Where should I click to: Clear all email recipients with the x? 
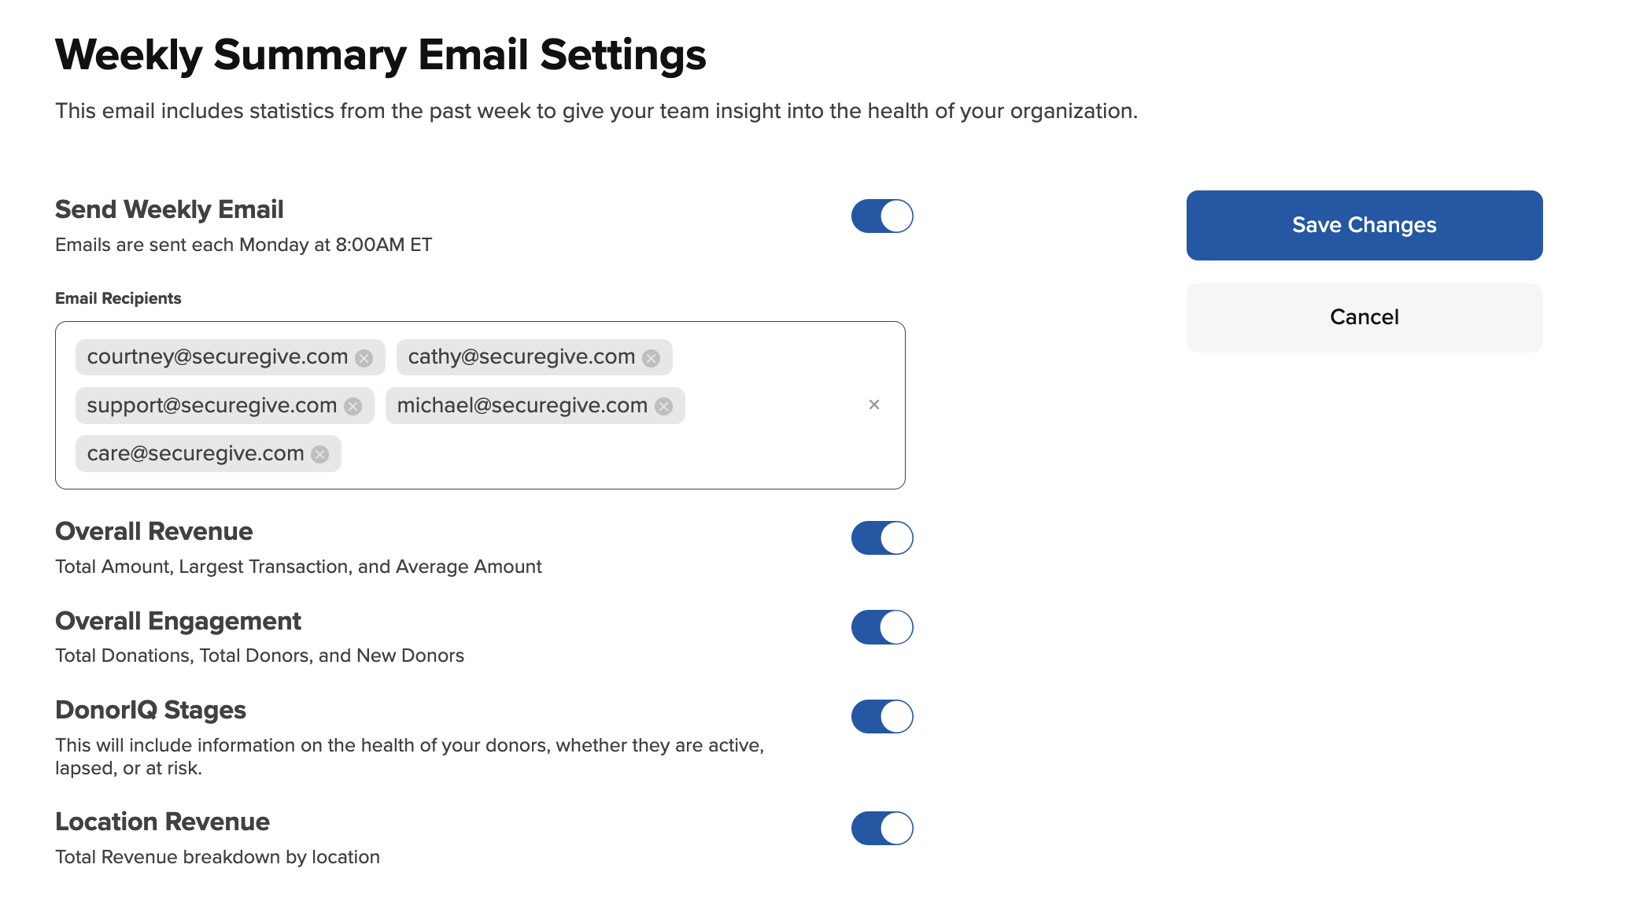(873, 404)
